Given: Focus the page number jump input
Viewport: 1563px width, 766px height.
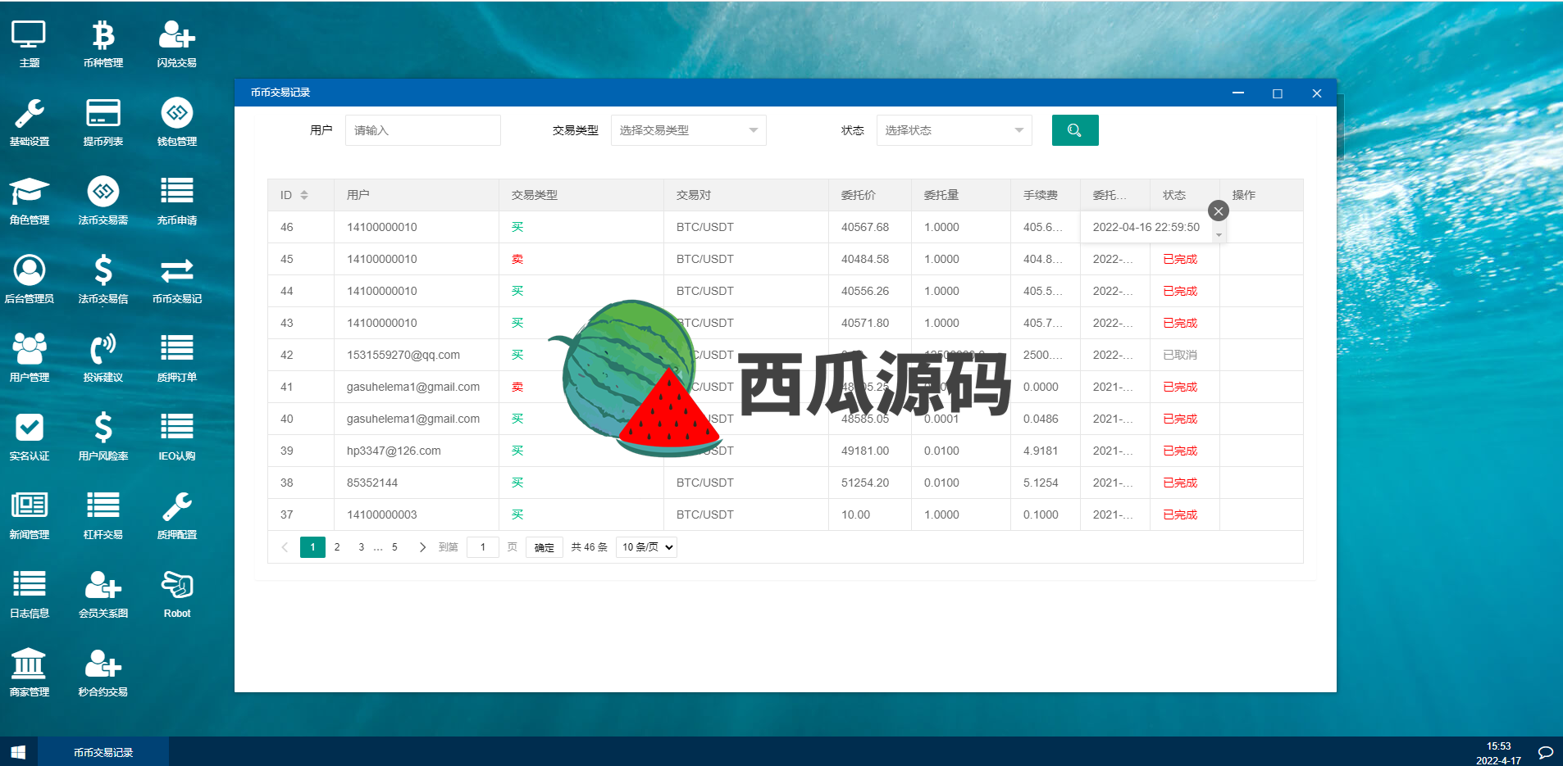Looking at the screenshot, I should (x=483, y=547).
